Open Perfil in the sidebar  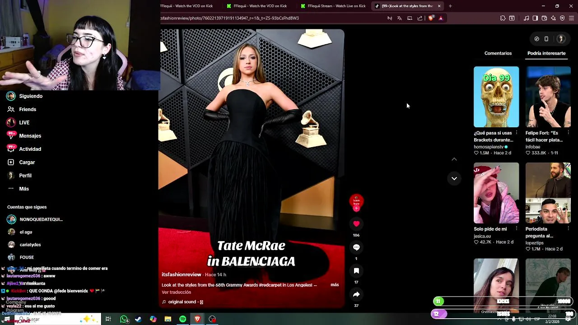tap(19, 176)
